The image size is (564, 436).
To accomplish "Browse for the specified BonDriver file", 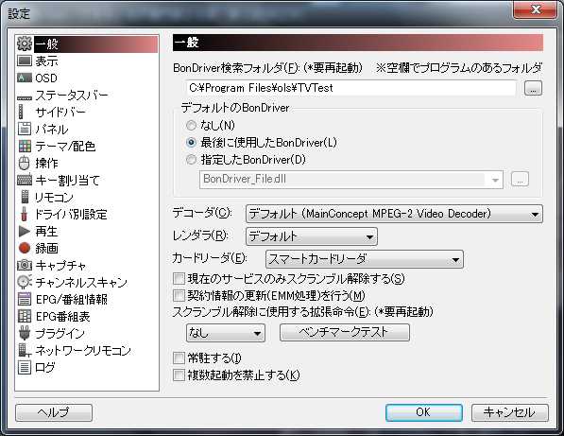I will click(x=520, y=180).
